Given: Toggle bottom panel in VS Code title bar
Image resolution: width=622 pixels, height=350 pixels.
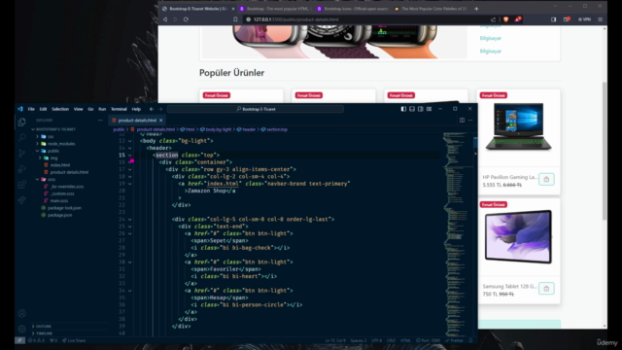Looking at the screenshot, I should [412, 109].
